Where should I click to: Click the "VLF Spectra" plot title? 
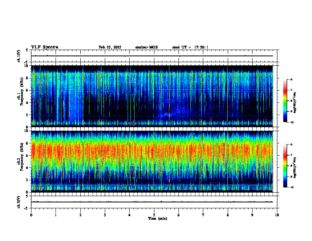pos(45,47)
